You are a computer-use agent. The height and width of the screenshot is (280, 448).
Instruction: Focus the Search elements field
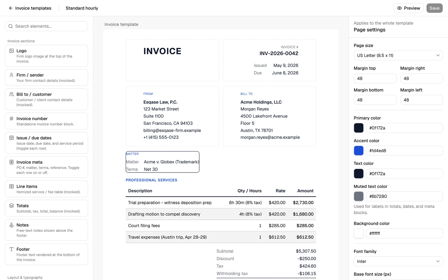click(x=46, y=26)
